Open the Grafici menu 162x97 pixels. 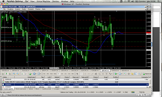24,9
